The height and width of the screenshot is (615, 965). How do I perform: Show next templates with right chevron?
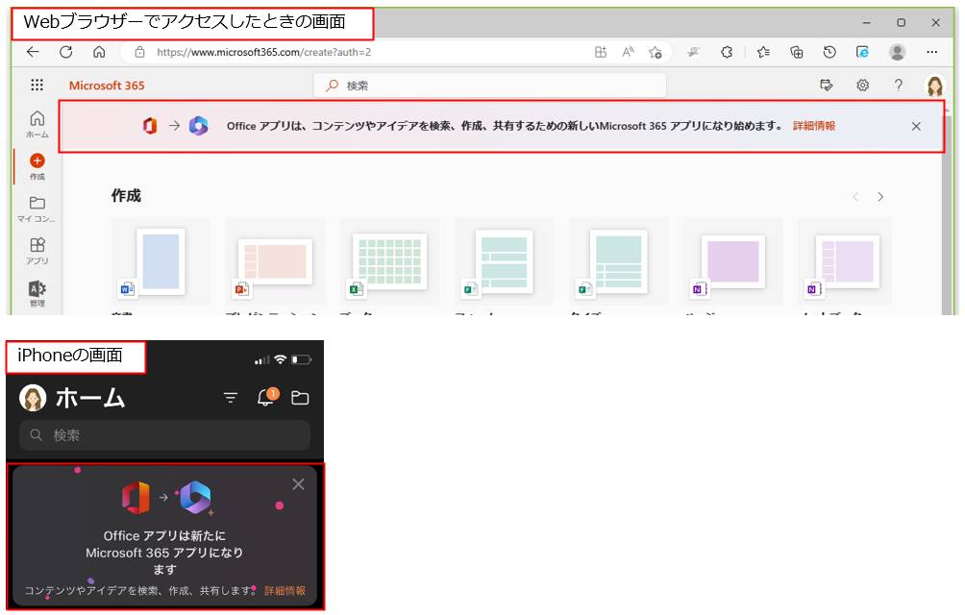coord(880,197)
